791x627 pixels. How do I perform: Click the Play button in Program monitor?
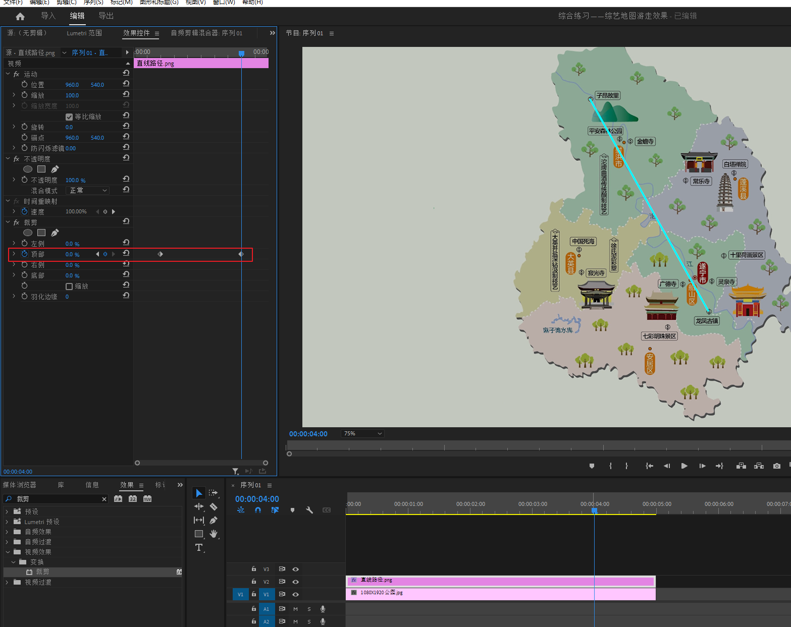pyautogui.click(x=684, y=466)
